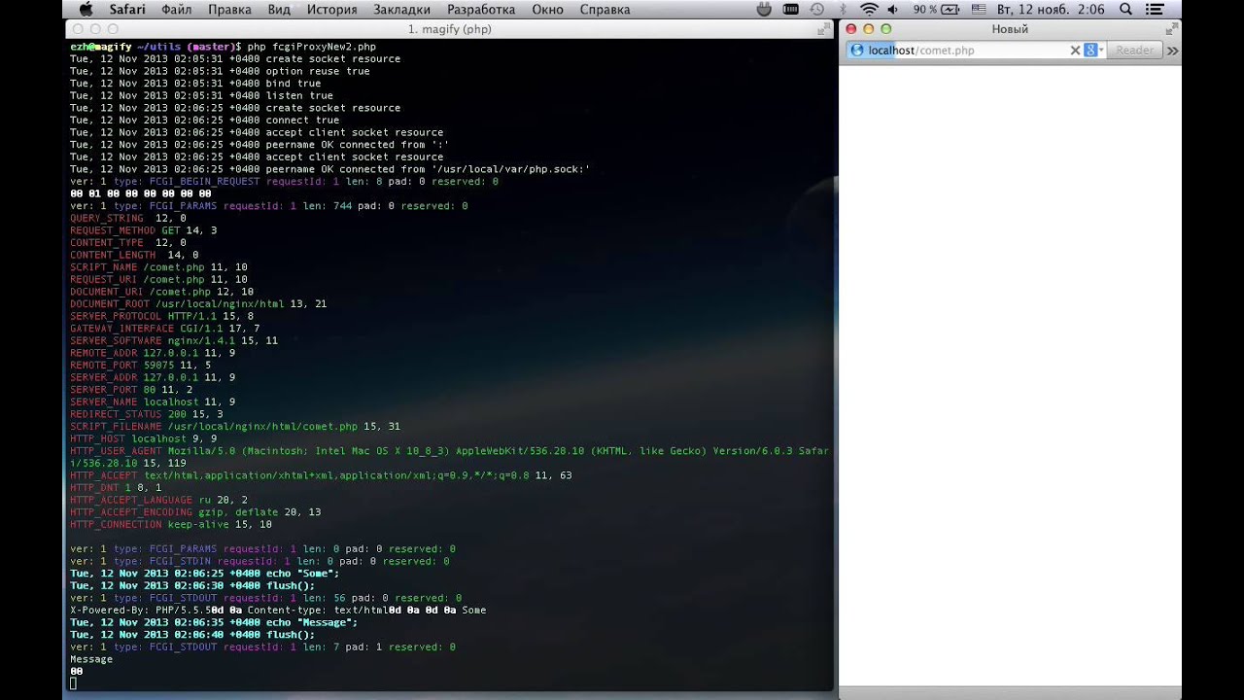
Task: Zoom the Safari window green button
Action: [886, 29]
